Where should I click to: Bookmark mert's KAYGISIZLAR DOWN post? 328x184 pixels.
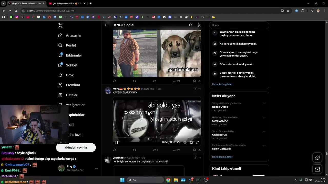click(x=194, y=150)
